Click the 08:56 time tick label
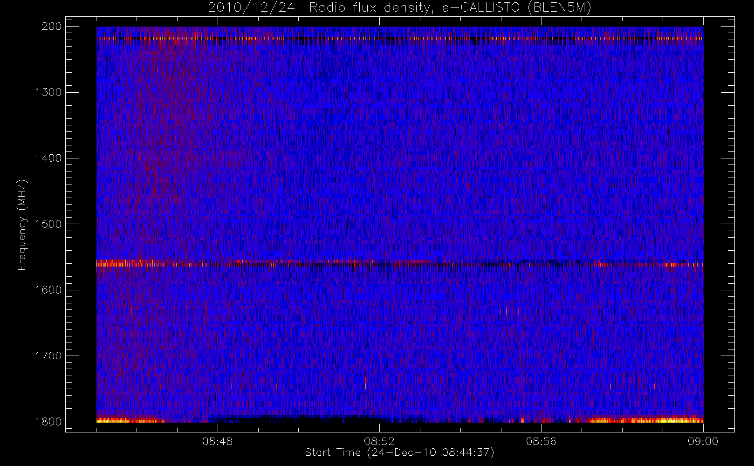Viewport: 754px width, 466px height. click(x=541, y=441)
